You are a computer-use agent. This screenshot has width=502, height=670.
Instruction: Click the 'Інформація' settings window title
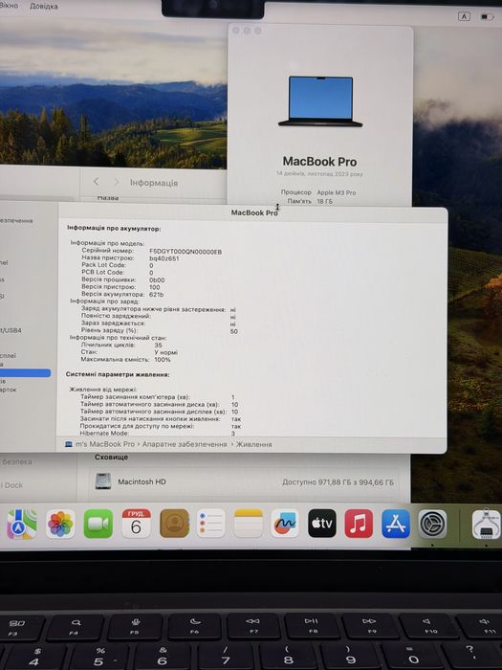point(154,183)
